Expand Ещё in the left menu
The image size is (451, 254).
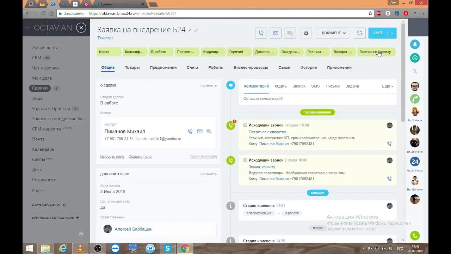(38, 190)
